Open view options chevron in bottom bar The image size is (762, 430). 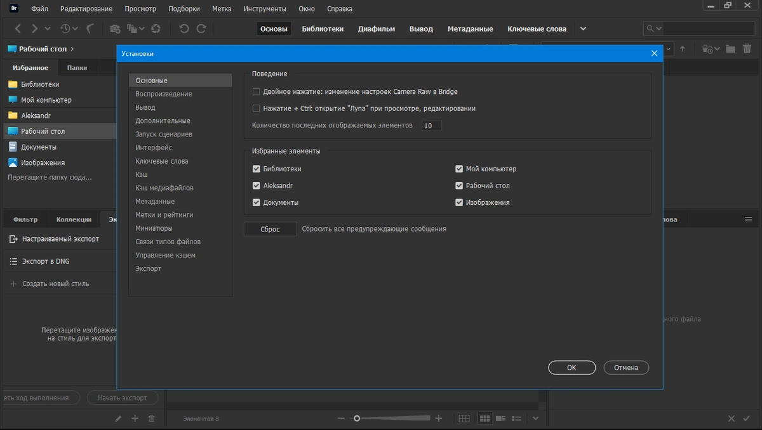pyautogui.click(x=535, y=419)
